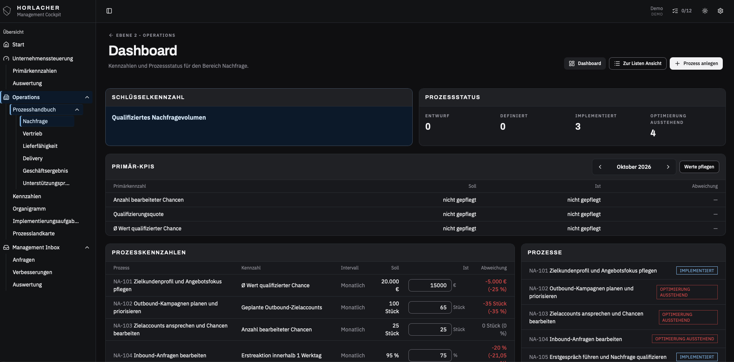
Task: Click Ø Wert qualifizierter Chance in Primär-KPIs
Action: coord(147,228)
